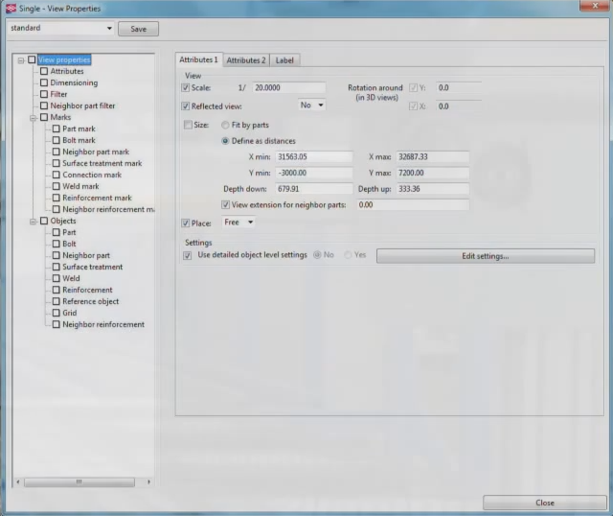This screenshot has width=613, height=516.
Task: Click the Save button
Action: point(138,29)
